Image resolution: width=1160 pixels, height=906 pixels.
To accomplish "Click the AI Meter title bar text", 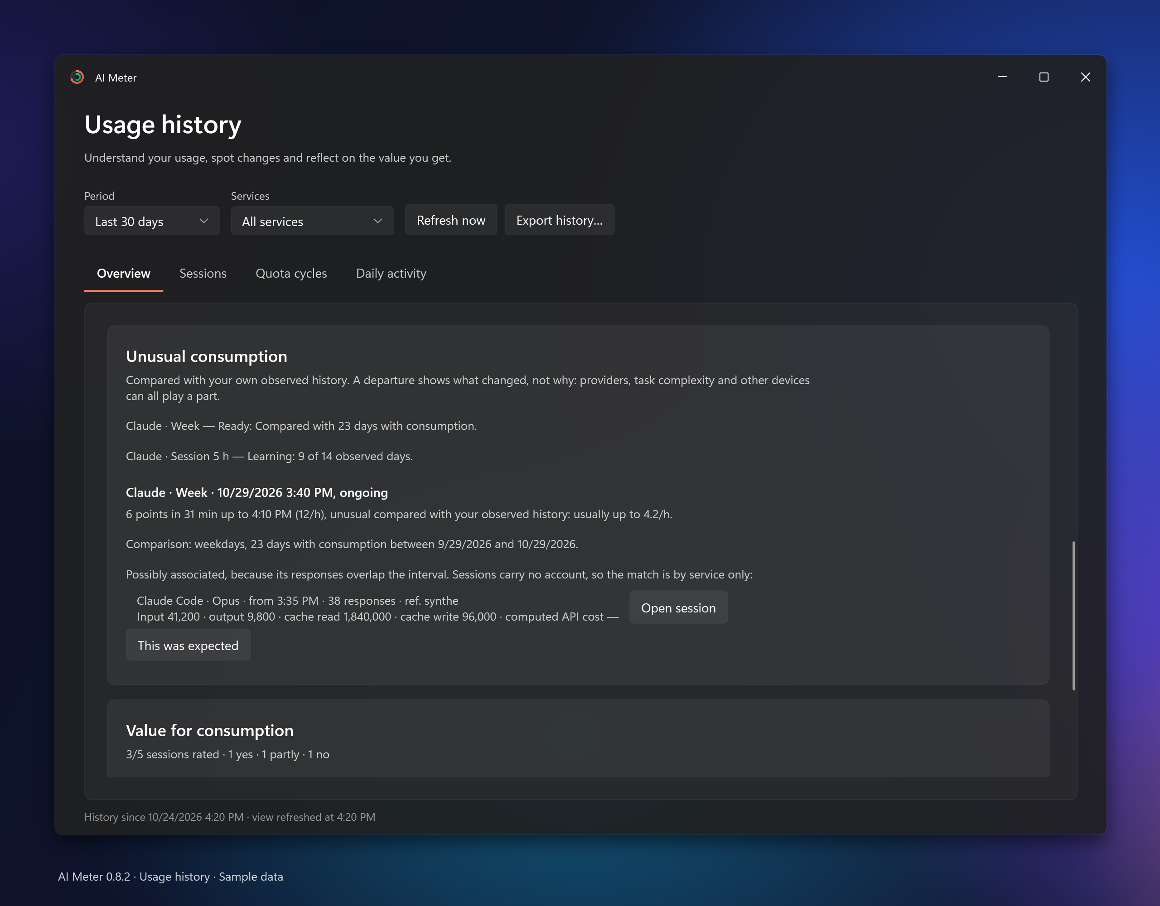I will pyautogui.click(x=116, y=77).
